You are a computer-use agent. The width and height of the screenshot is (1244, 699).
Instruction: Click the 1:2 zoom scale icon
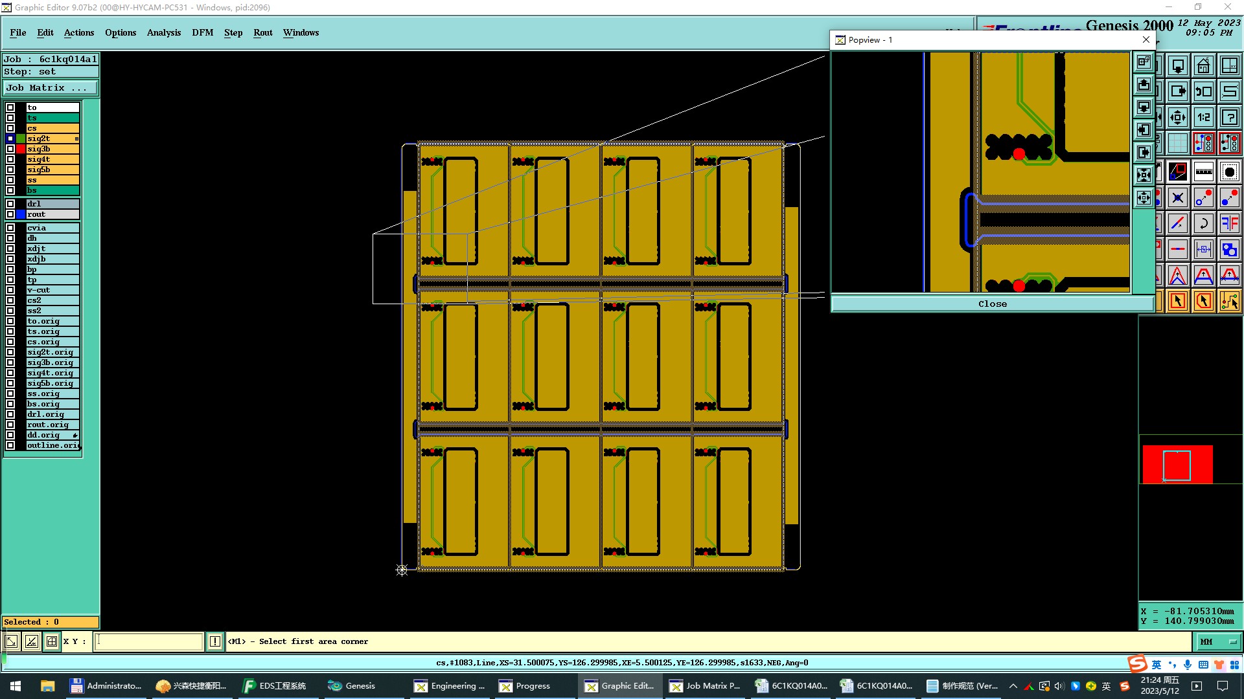(x=1203, y=117)
